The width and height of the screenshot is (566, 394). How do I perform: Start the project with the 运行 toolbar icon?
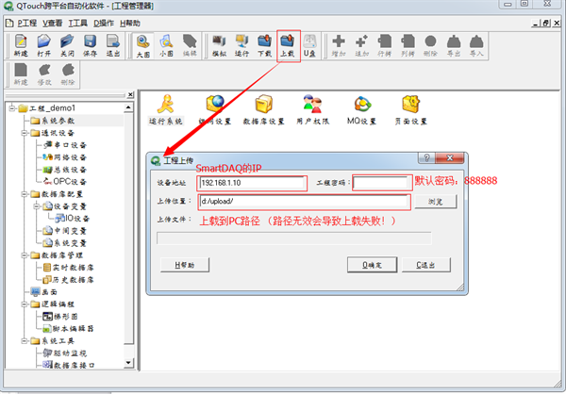[241, 46]
